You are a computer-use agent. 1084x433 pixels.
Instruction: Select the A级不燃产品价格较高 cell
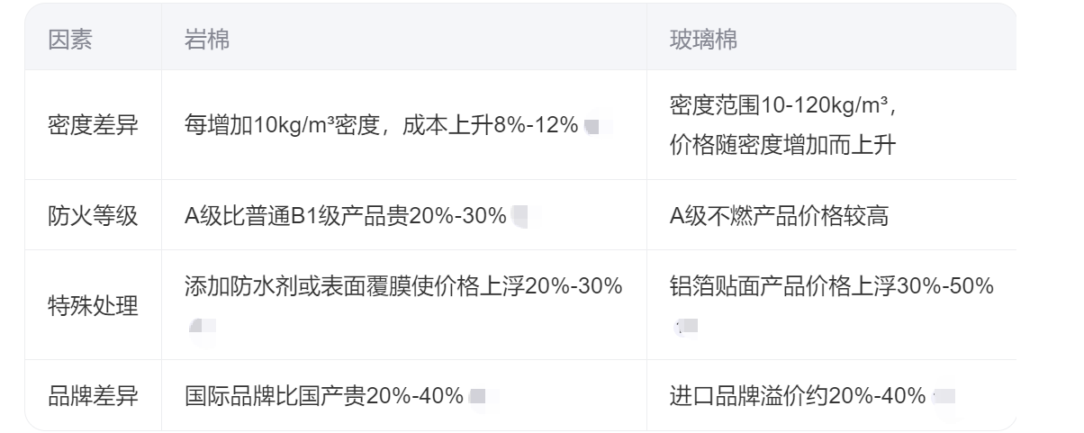click(780, 216)
